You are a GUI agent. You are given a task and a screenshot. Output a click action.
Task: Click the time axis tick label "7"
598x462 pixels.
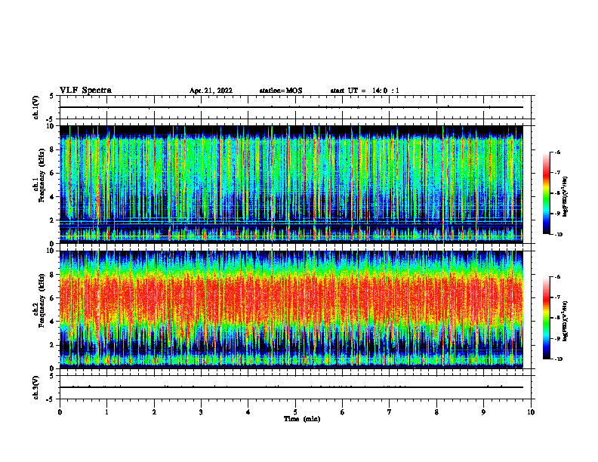(x=390, y=412)
